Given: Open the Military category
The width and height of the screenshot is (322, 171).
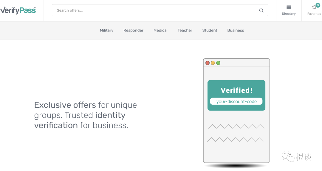Looking at the screenshot, I should click(x=106, y=30).
